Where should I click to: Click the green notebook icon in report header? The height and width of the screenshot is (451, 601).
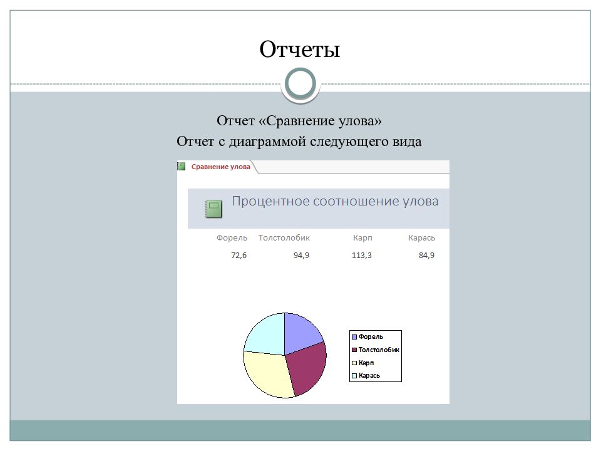(213, 209)
